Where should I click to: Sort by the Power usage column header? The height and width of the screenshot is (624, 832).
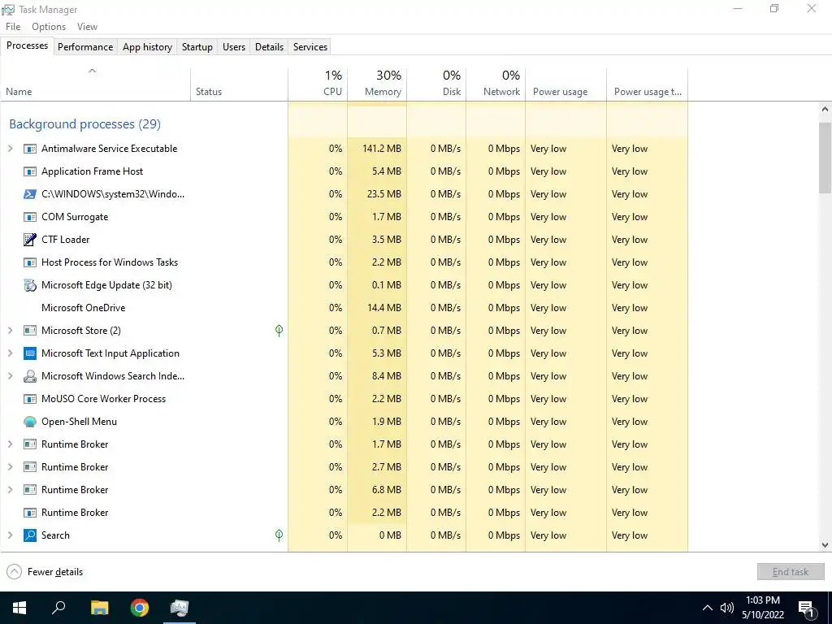click(566, 84)
